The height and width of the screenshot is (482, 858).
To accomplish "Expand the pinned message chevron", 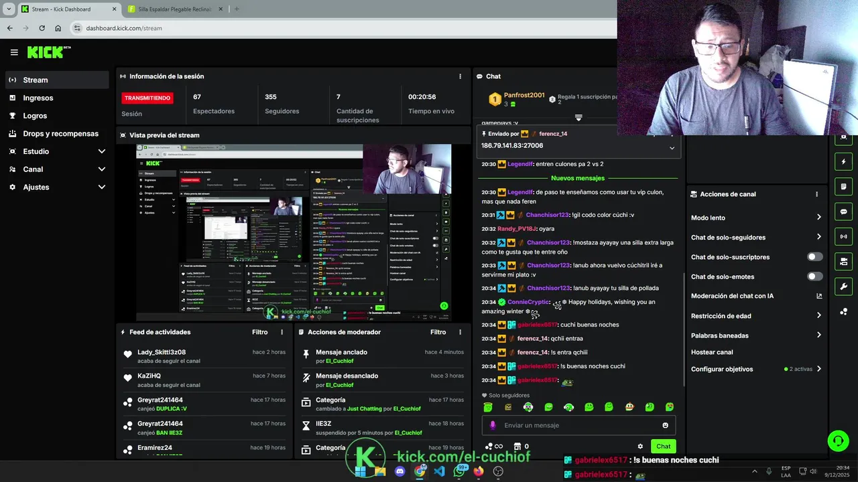I will [672, 148].
